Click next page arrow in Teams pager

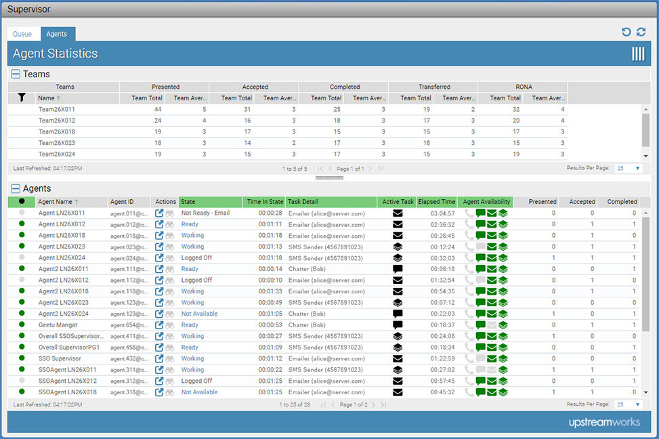370,169
